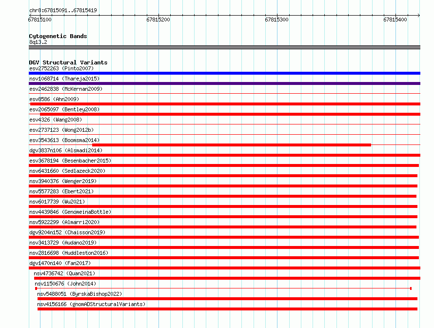Select the red nsv5488051 ByrskaBishop2022 bar

tap(227, 299)
